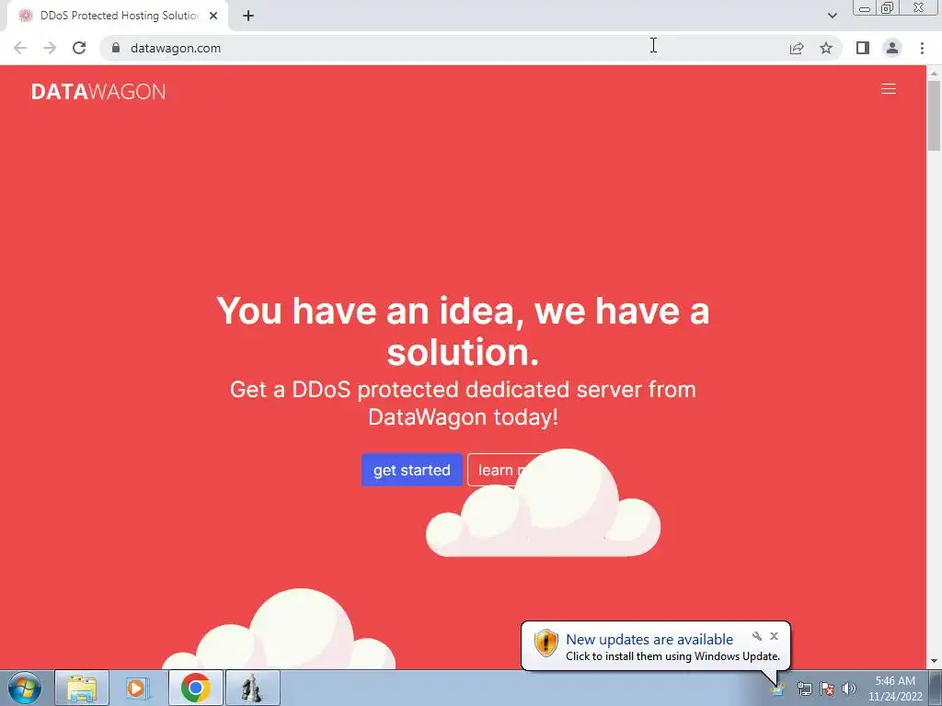Open the taskbar clock showing 5:46 AM
942x706 pixels.
[x=895, y=689]
